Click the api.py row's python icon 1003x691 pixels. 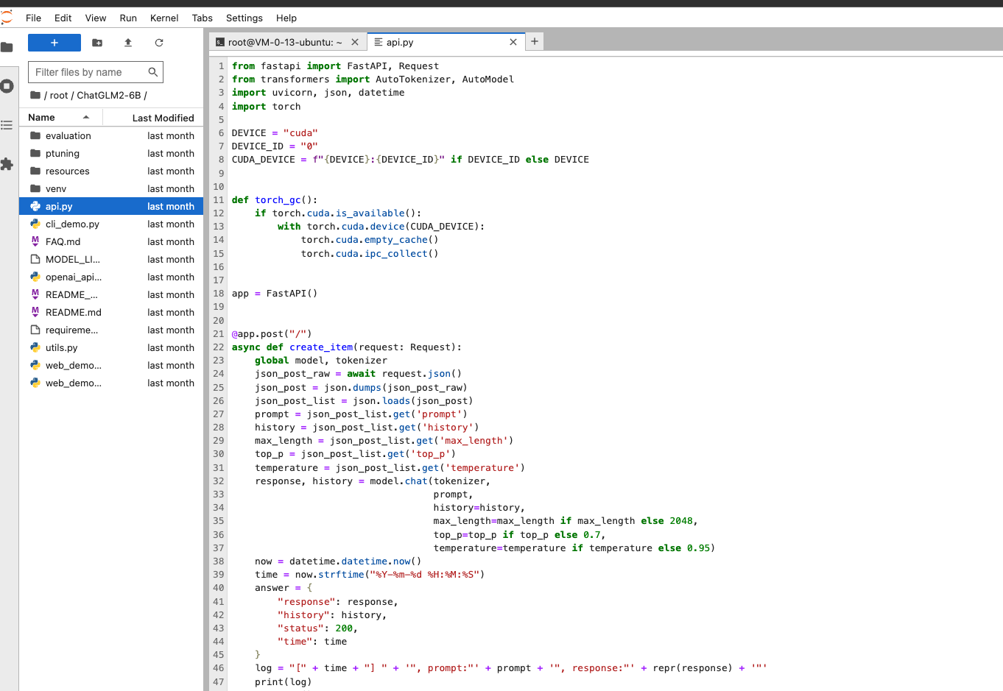pos(35,206)
